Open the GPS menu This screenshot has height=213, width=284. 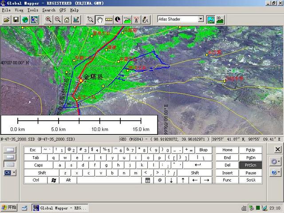63,10
